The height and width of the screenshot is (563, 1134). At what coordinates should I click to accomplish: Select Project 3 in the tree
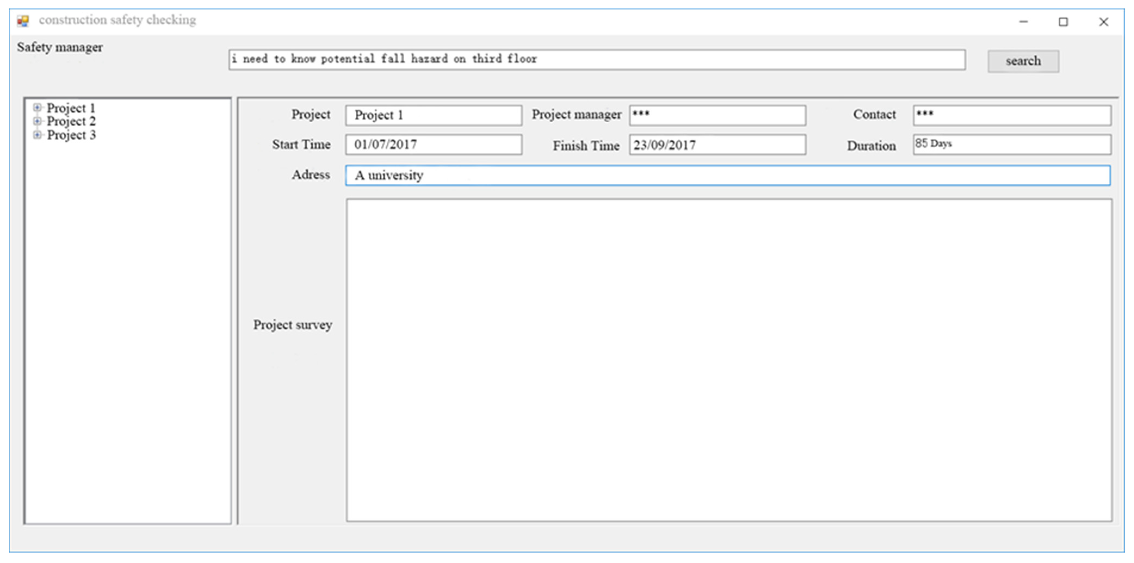tap(71, 135)
